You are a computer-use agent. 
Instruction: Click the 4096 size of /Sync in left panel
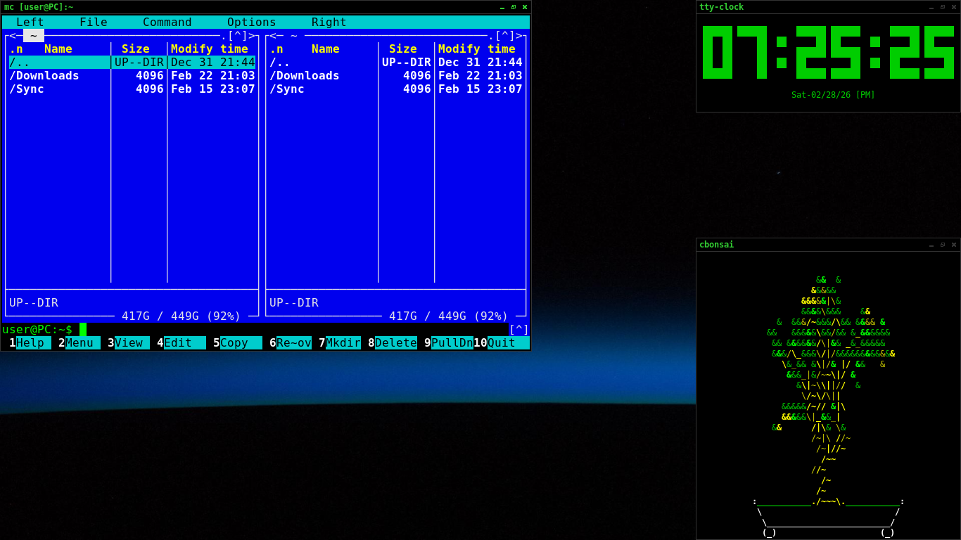(150, 89)
